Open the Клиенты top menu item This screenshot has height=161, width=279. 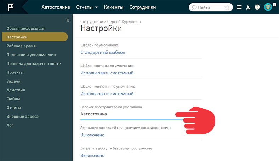(x=113, y=7)
